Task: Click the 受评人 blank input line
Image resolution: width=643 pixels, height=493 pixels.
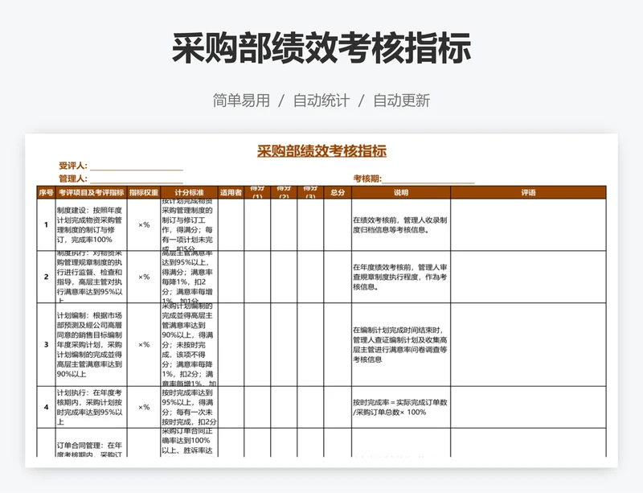Action: pyautogui.click(x=137, y=166)
